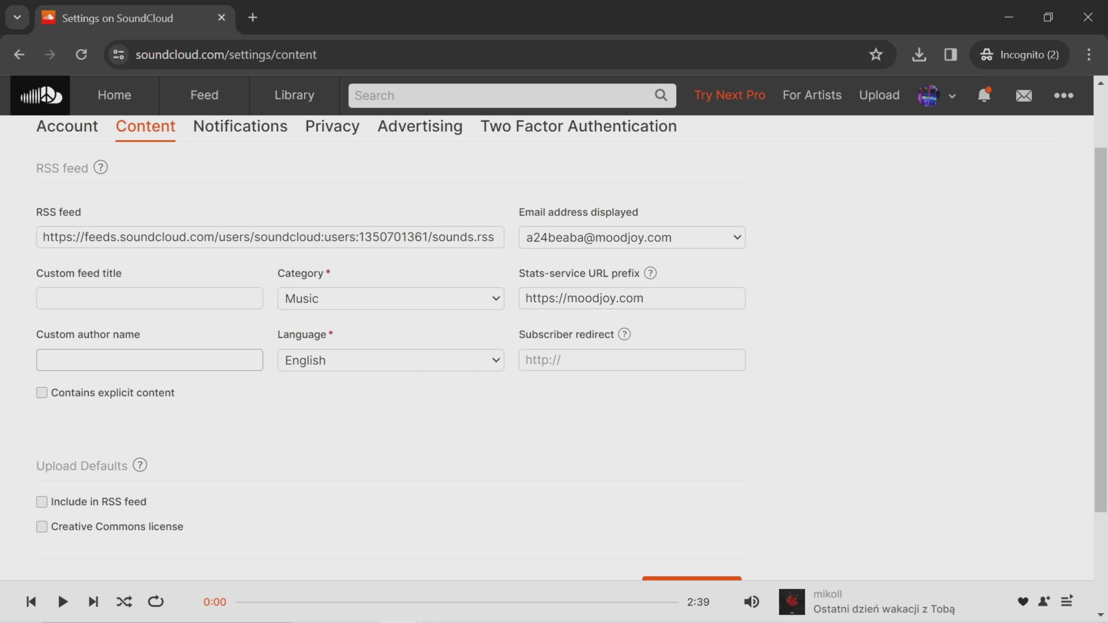Click the repeat playback icon
Viewport: 1108px width, 623px height.
click(157, 602)
